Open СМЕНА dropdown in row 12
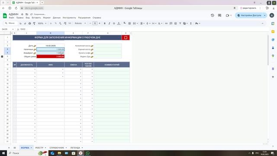 tap(81, 73)
